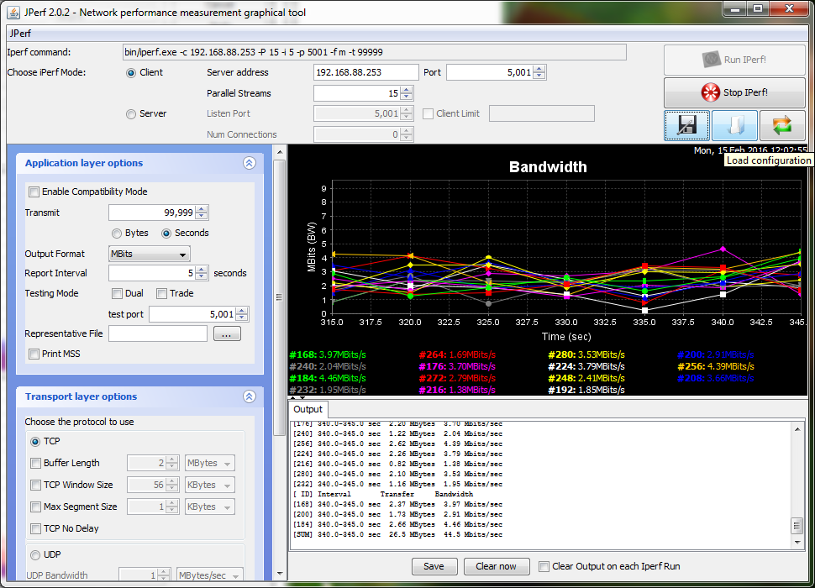Click the Load configuration icon
Viewport: 815px width, 588px height.
[x=734, y=126]
